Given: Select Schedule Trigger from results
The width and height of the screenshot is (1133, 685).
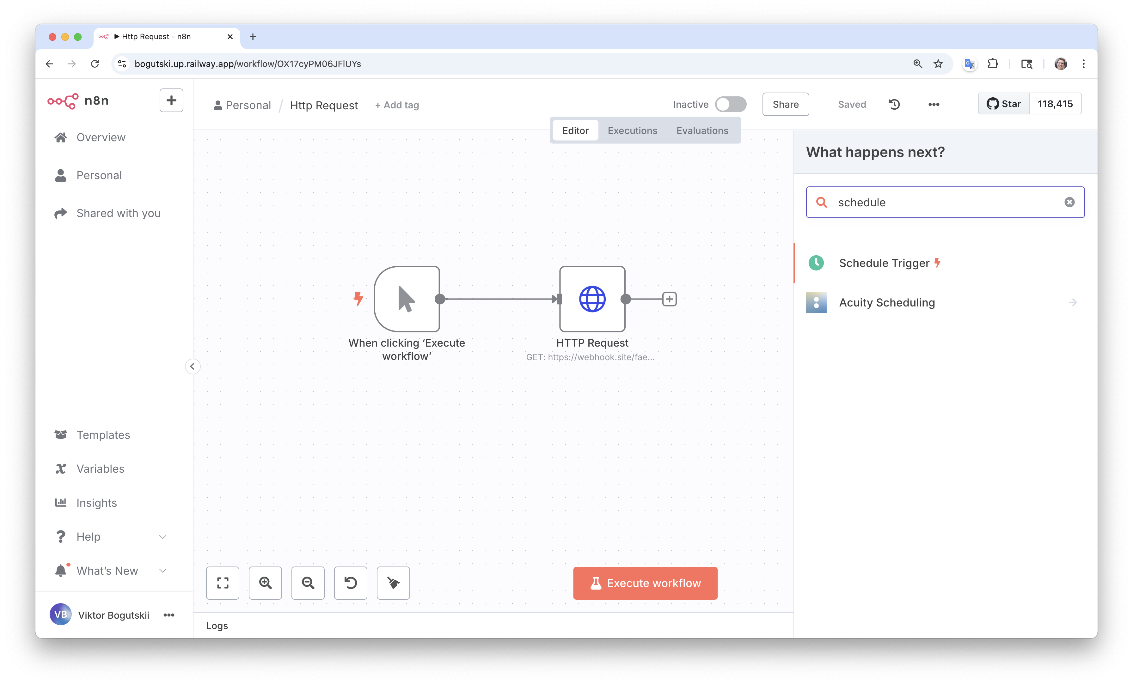Looking at the screenshot, I should coord(884,263).
